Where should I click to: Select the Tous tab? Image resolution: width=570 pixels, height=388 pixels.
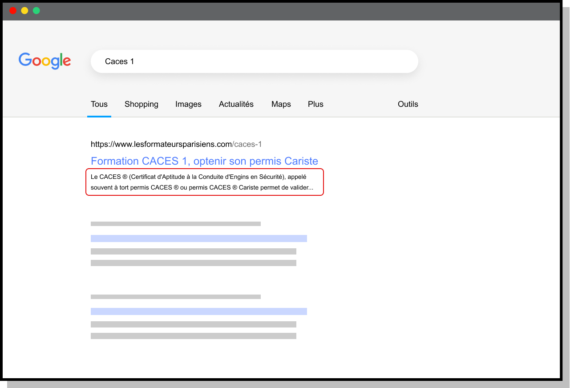coord(99,104)
